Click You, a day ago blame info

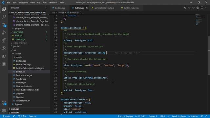click(x=125, y=116)
